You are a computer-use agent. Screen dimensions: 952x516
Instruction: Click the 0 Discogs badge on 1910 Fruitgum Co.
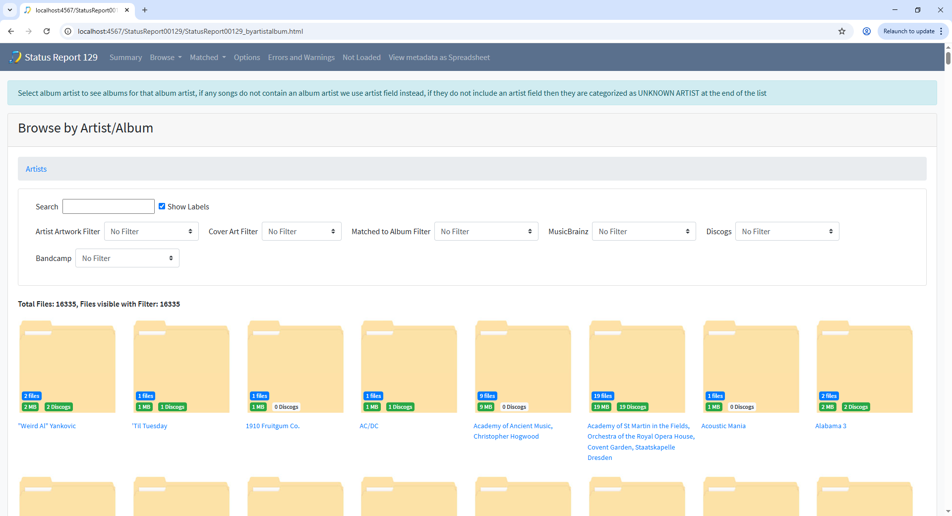click(287, 407)
